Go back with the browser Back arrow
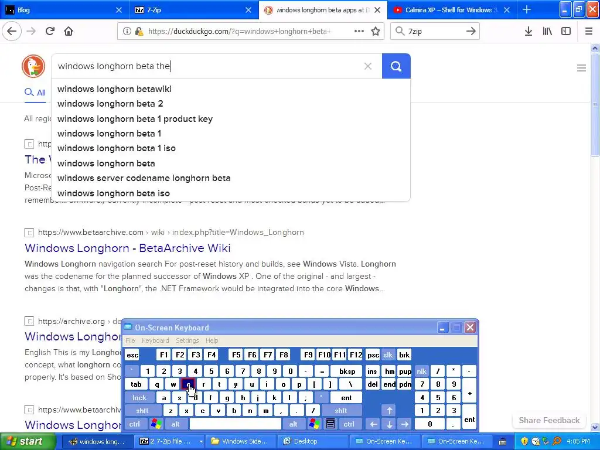The width and height of the screenshot is (600, 450). click(12, 31)
